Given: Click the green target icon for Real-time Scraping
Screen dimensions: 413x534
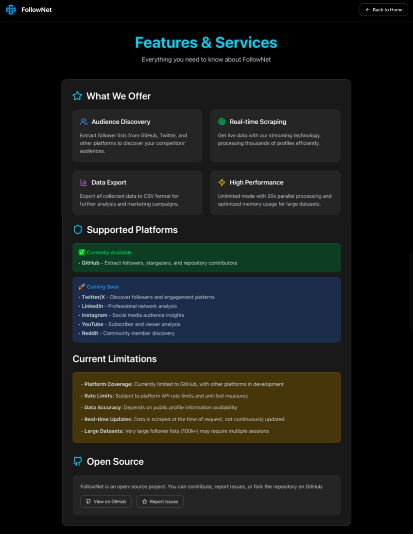Looking at the screenshot, I should (x=222, y=122).
